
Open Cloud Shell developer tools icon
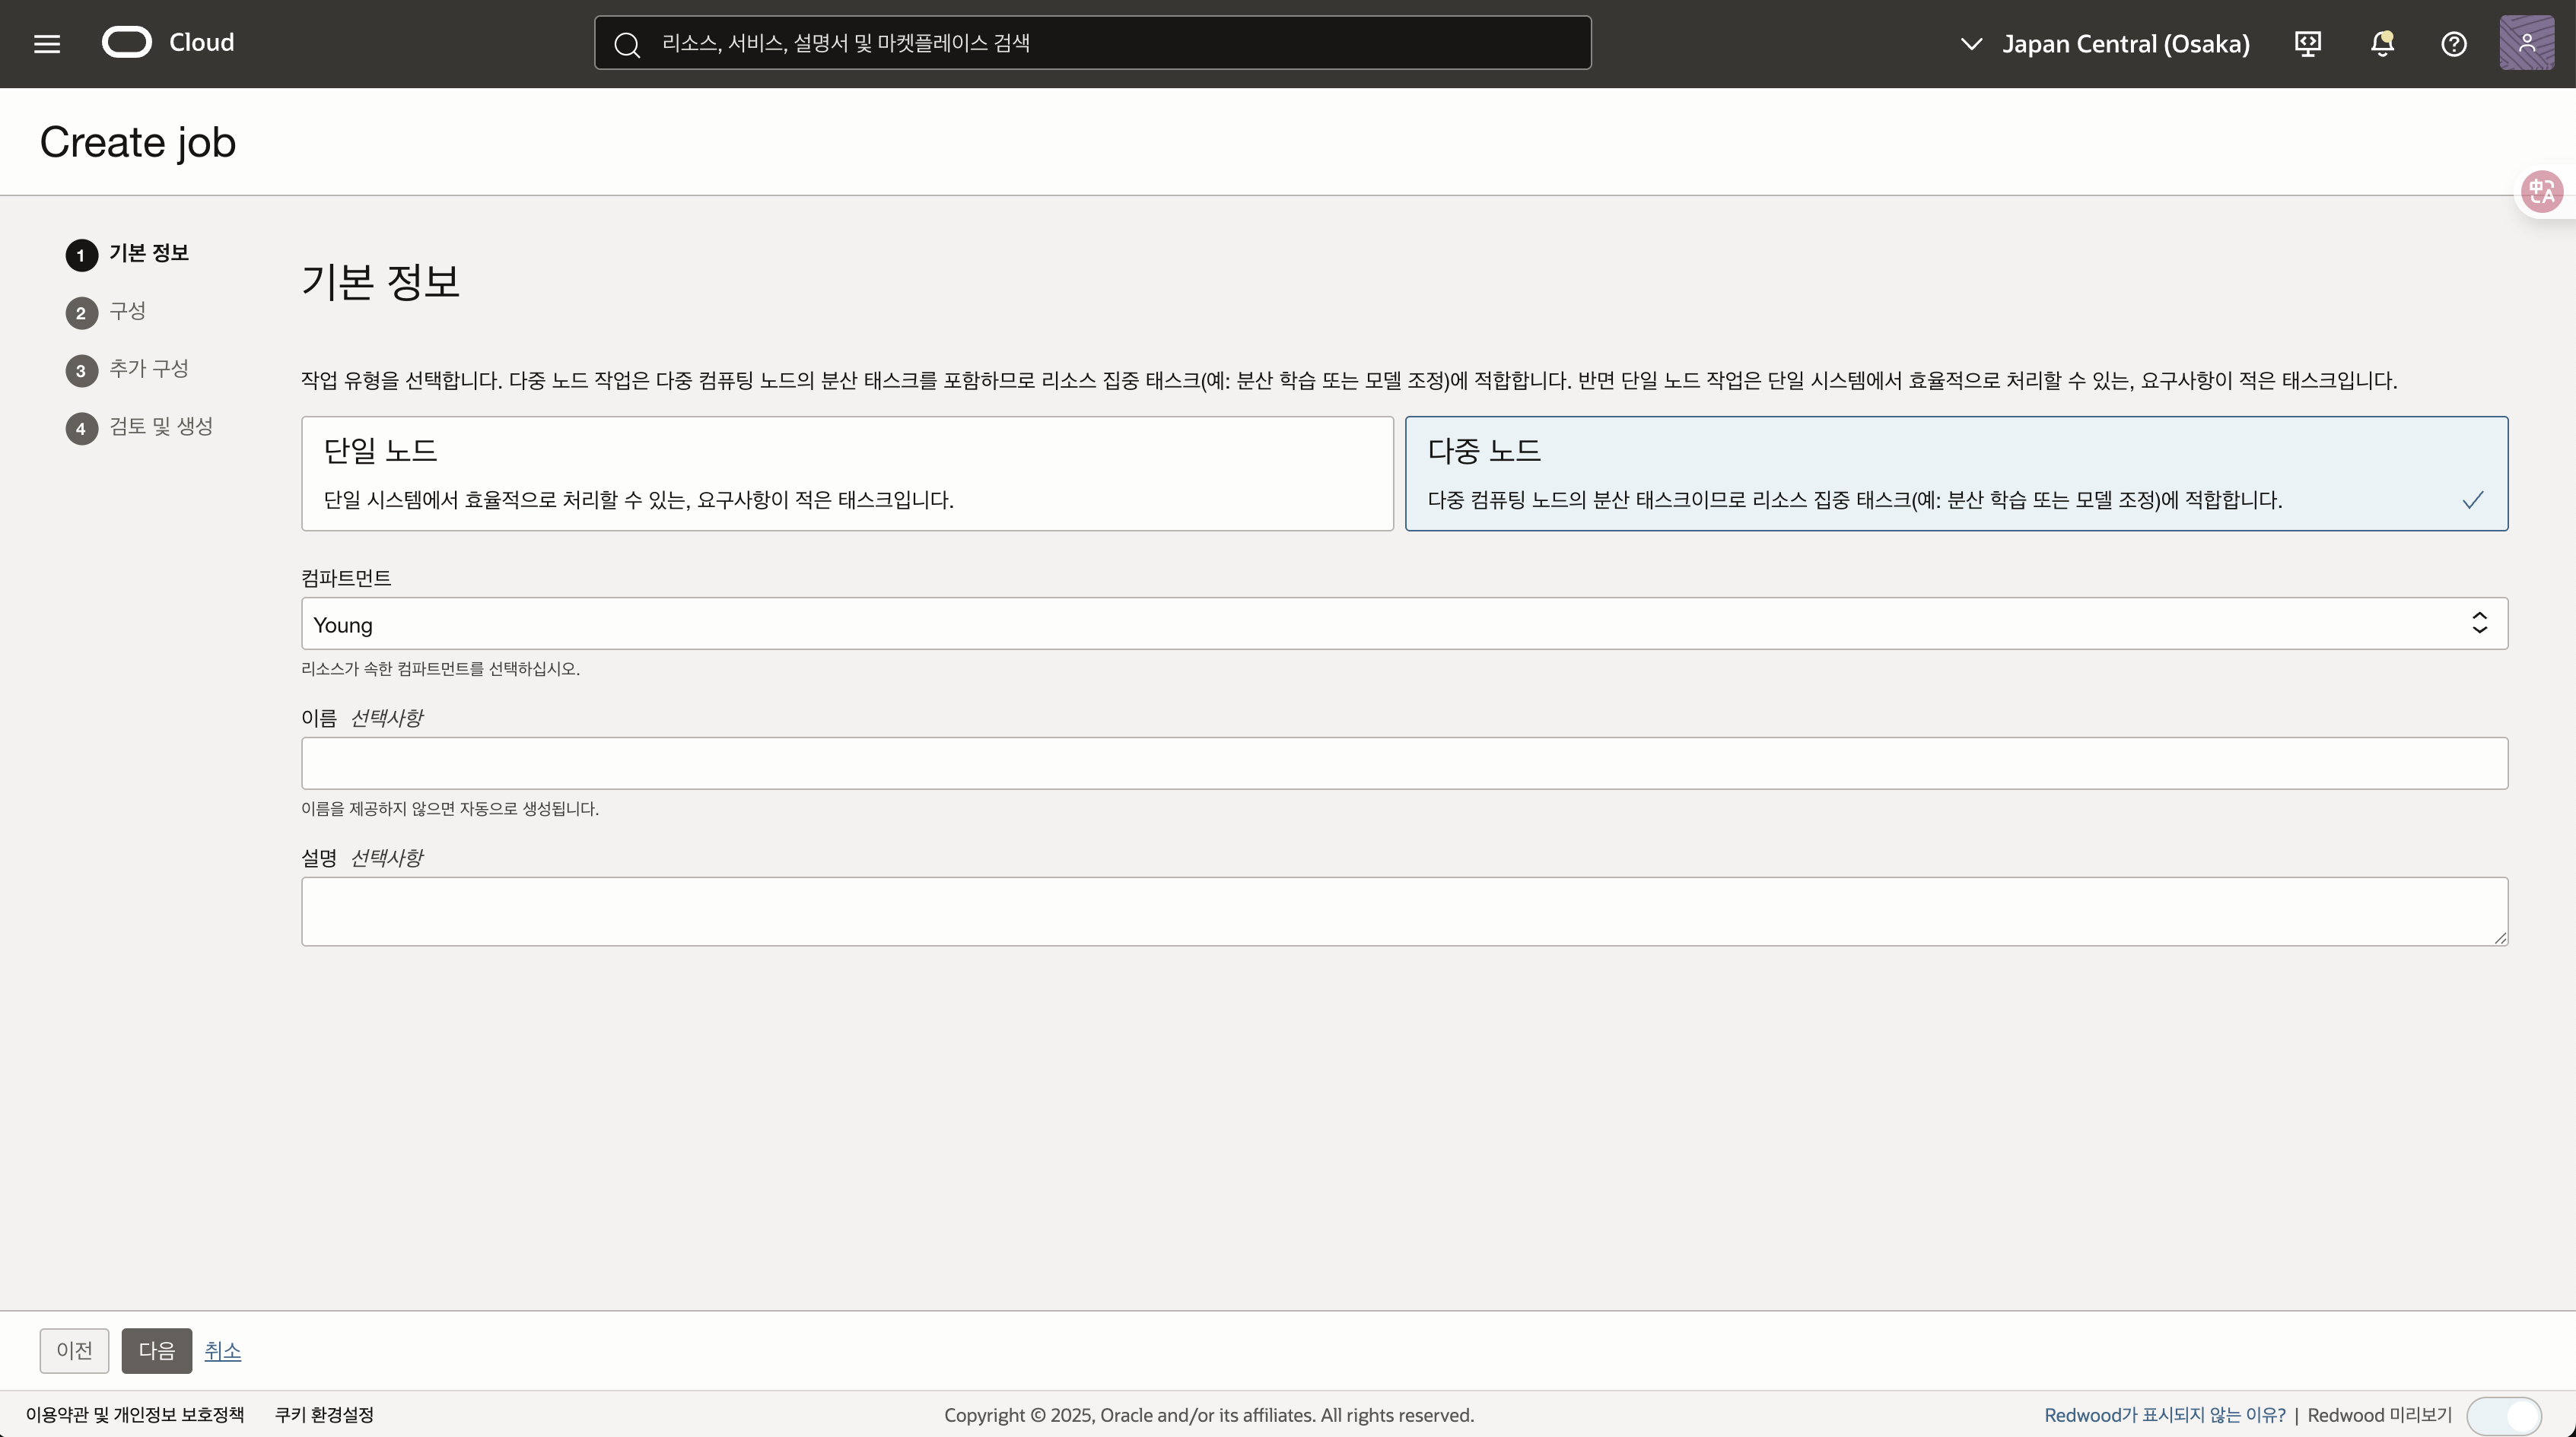[x=2307, y=44]
